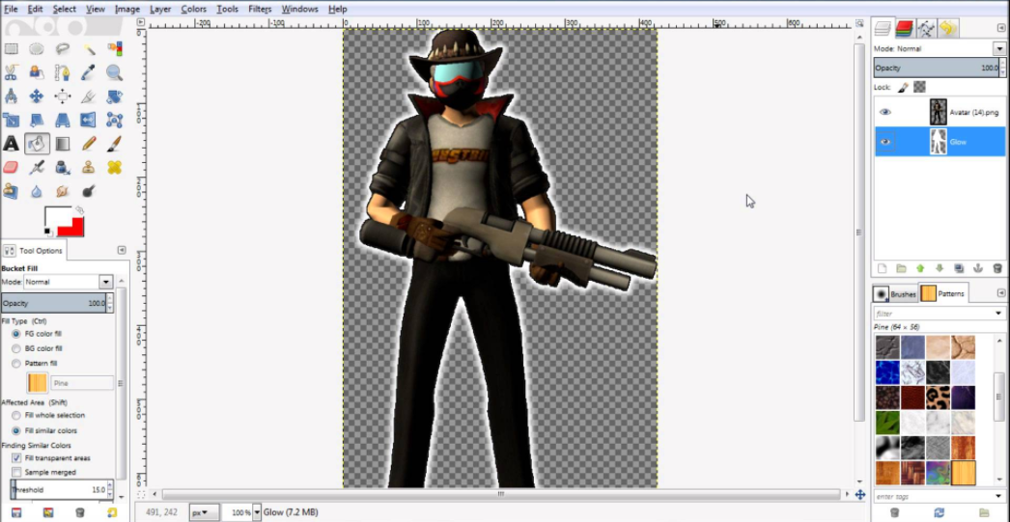Switch to the Brushes tab
The height and width of the screenshot is (522, 1010).
(x=895, y=293)
